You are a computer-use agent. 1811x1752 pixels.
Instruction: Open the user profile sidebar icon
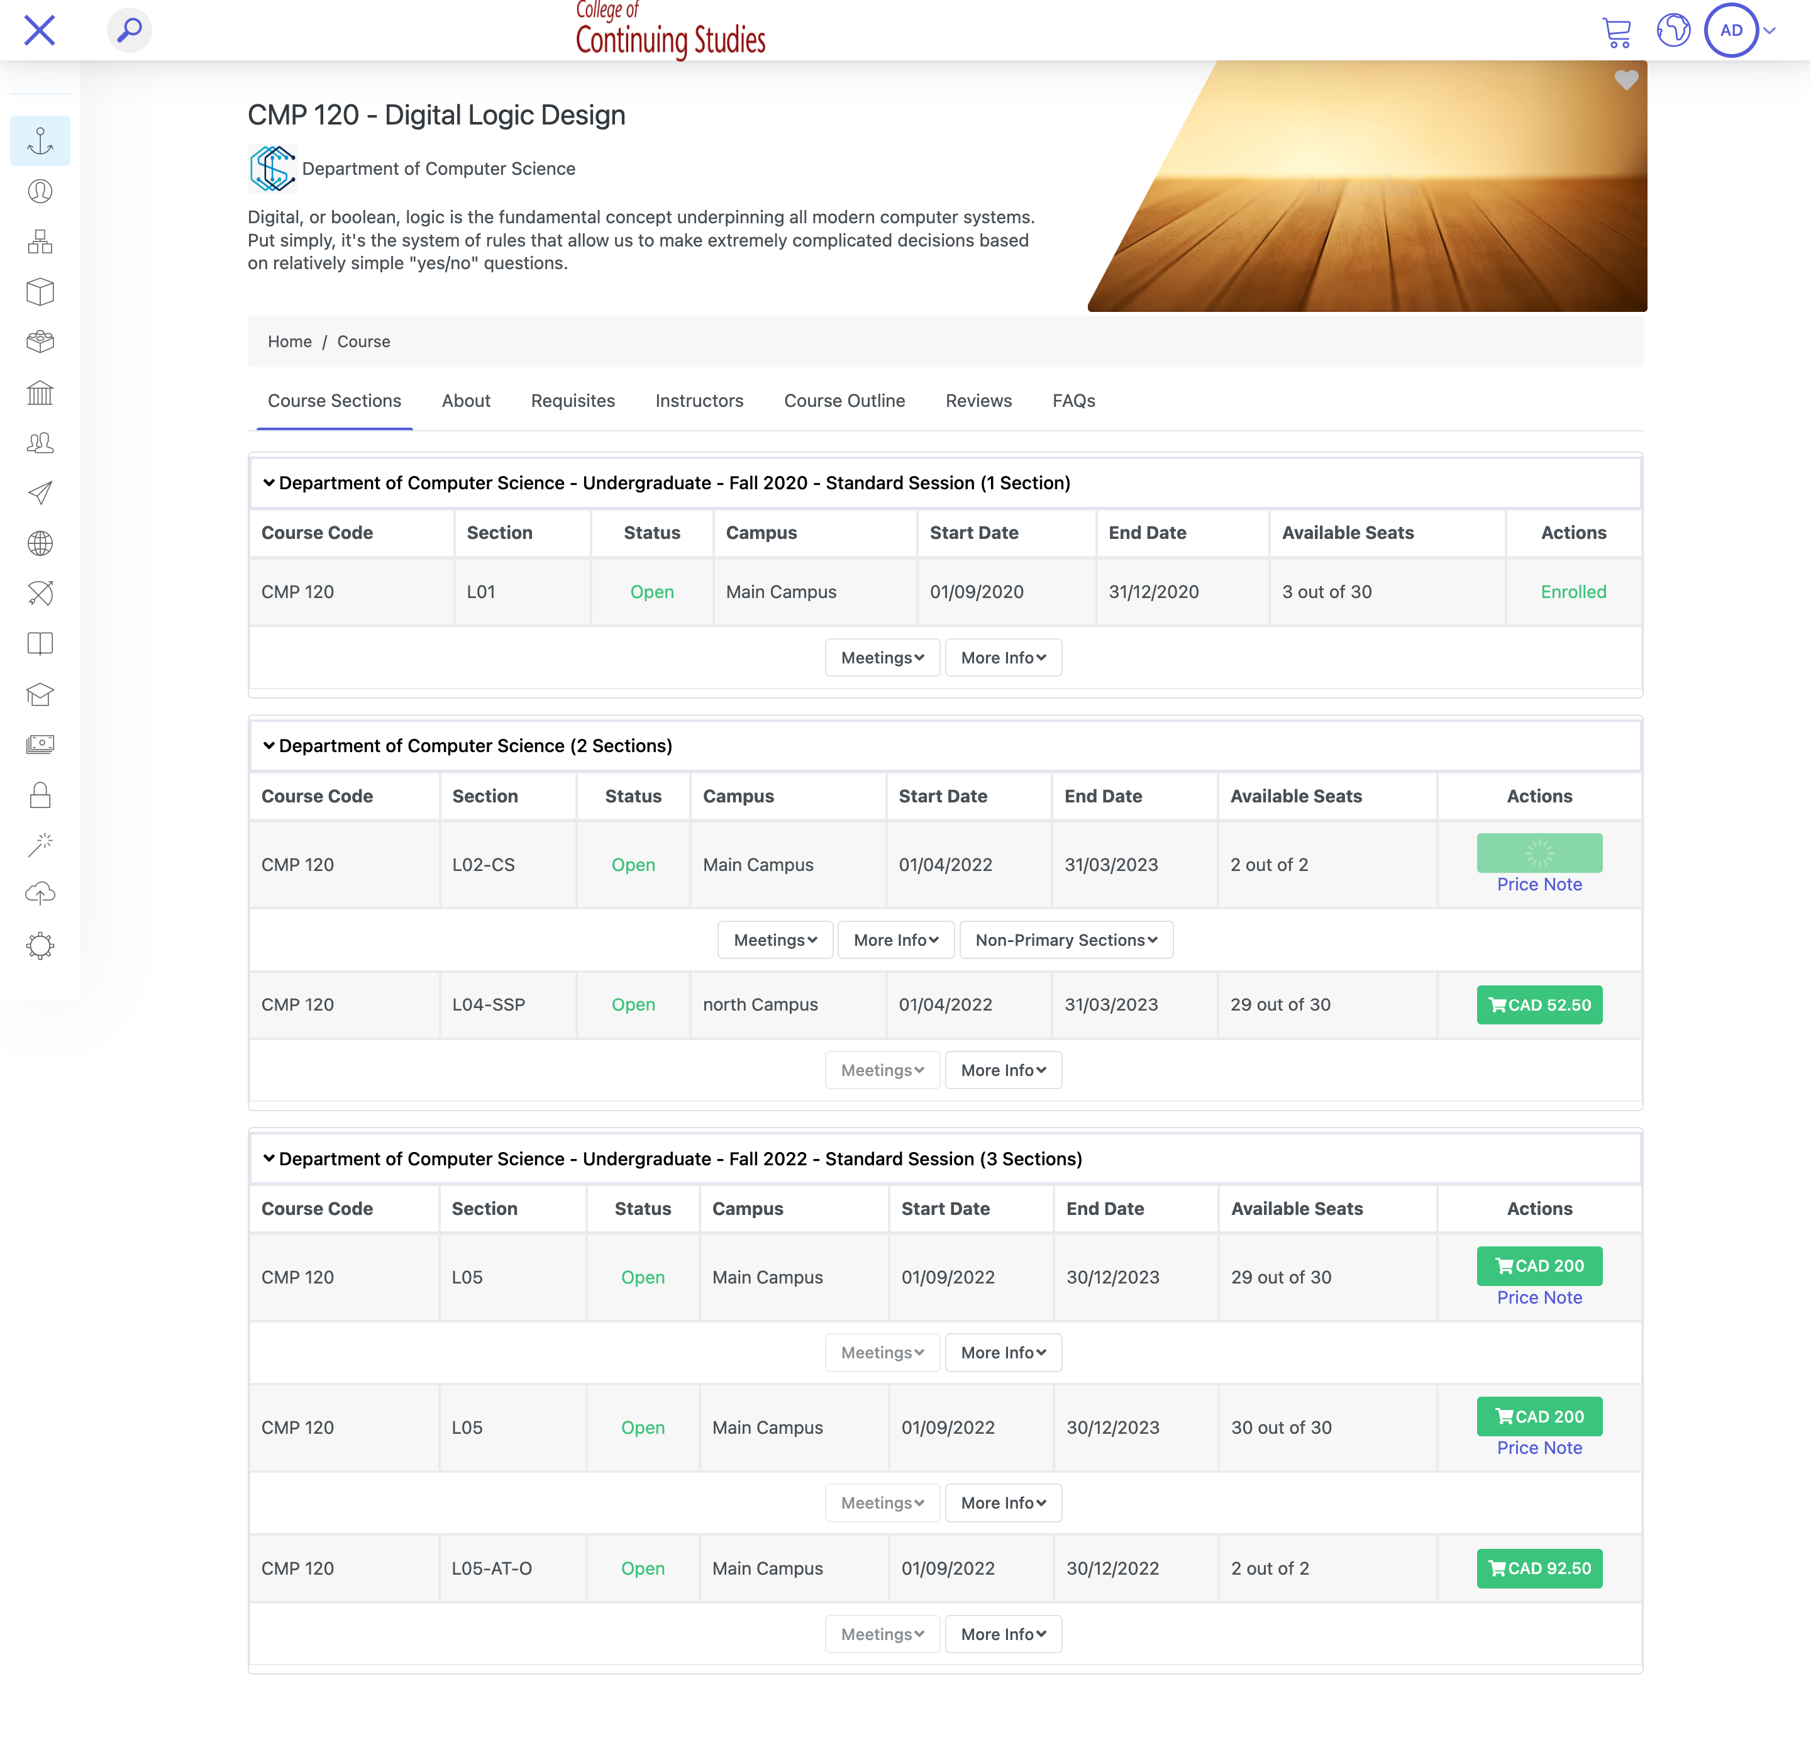pos(40,191)
